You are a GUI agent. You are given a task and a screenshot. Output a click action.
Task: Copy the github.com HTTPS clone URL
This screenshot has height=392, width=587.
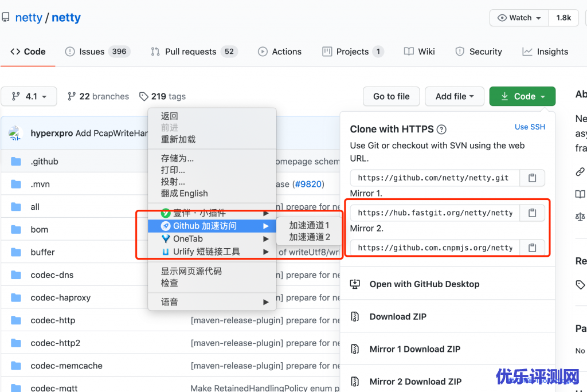(x=532, y=178)
